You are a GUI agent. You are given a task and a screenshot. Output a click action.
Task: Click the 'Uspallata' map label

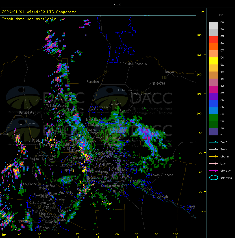point(27,112)
